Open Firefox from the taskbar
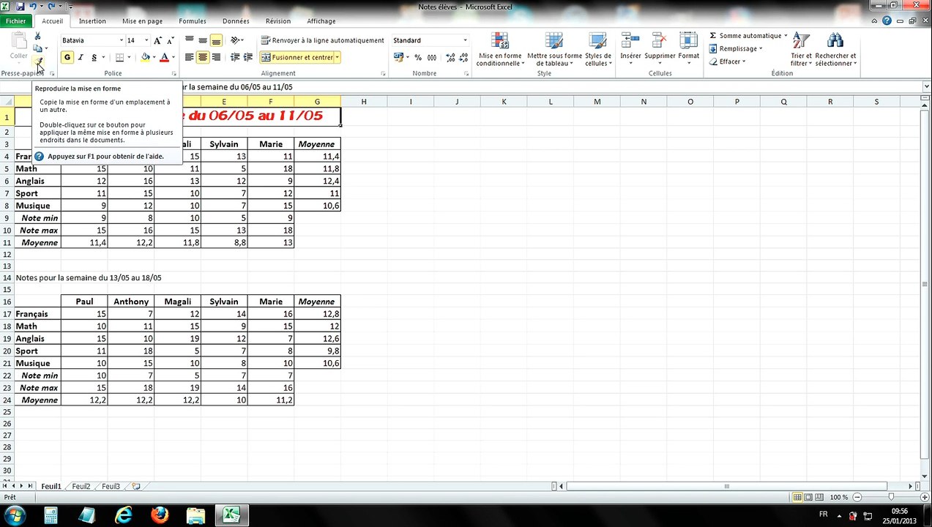Screen dimensions: 932x527 point(160,515)
